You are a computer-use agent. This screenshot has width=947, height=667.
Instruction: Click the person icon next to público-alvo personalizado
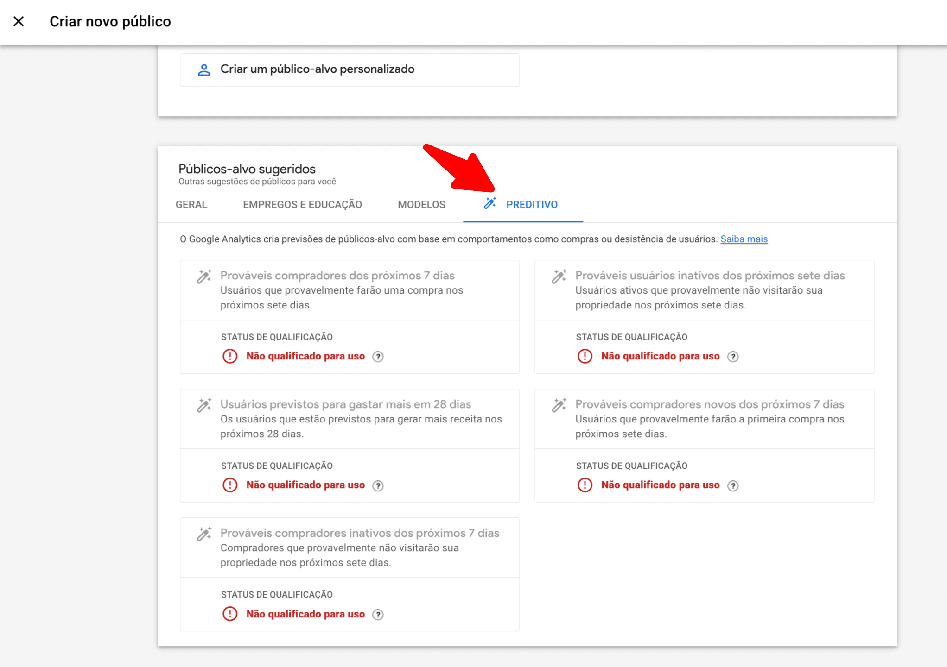point(204,69)
